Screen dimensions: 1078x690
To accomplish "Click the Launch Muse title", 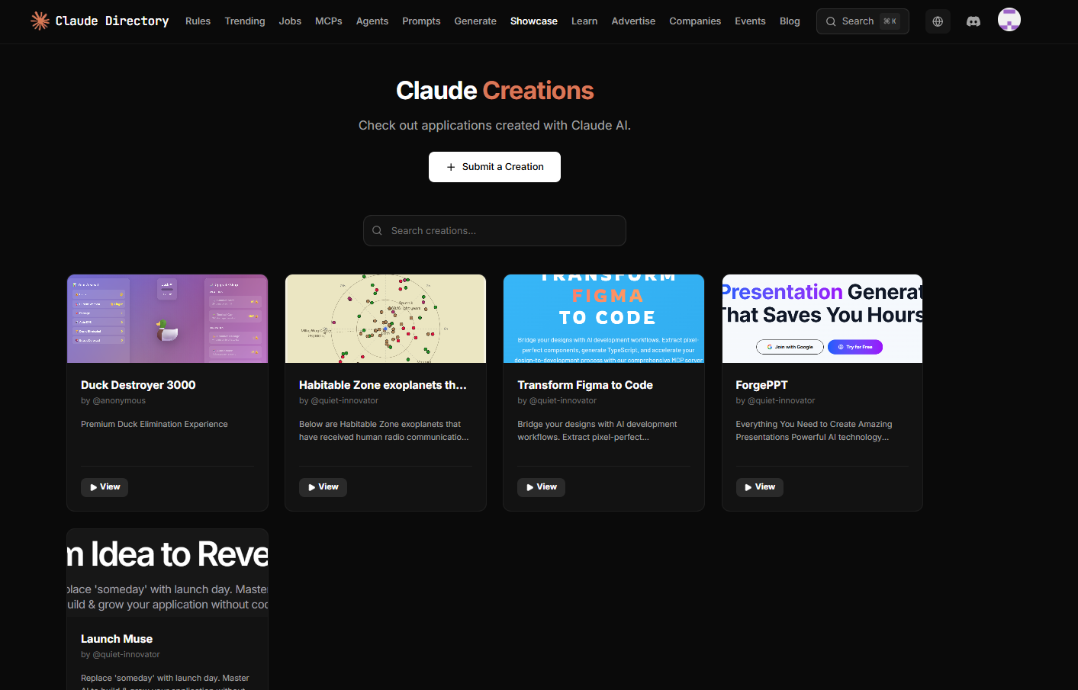I will 117,639.
